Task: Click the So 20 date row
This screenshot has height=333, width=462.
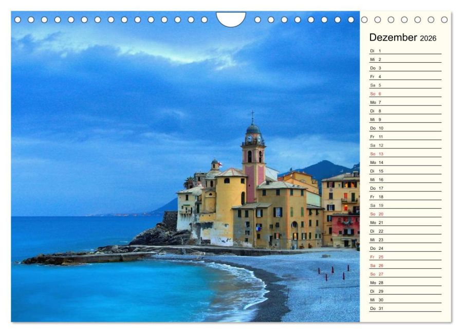Action: [405, 214]
